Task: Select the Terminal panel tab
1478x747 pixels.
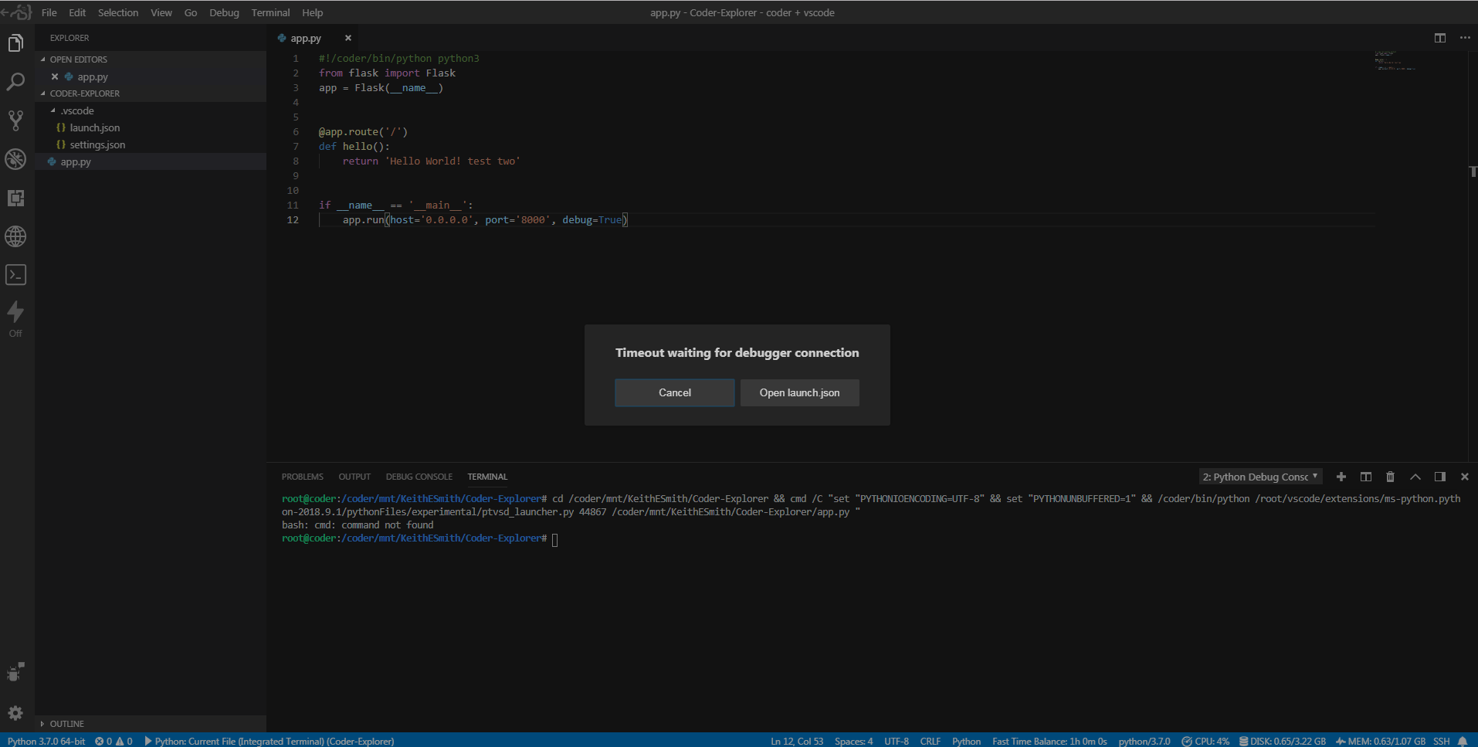Action: pos(487,477)
